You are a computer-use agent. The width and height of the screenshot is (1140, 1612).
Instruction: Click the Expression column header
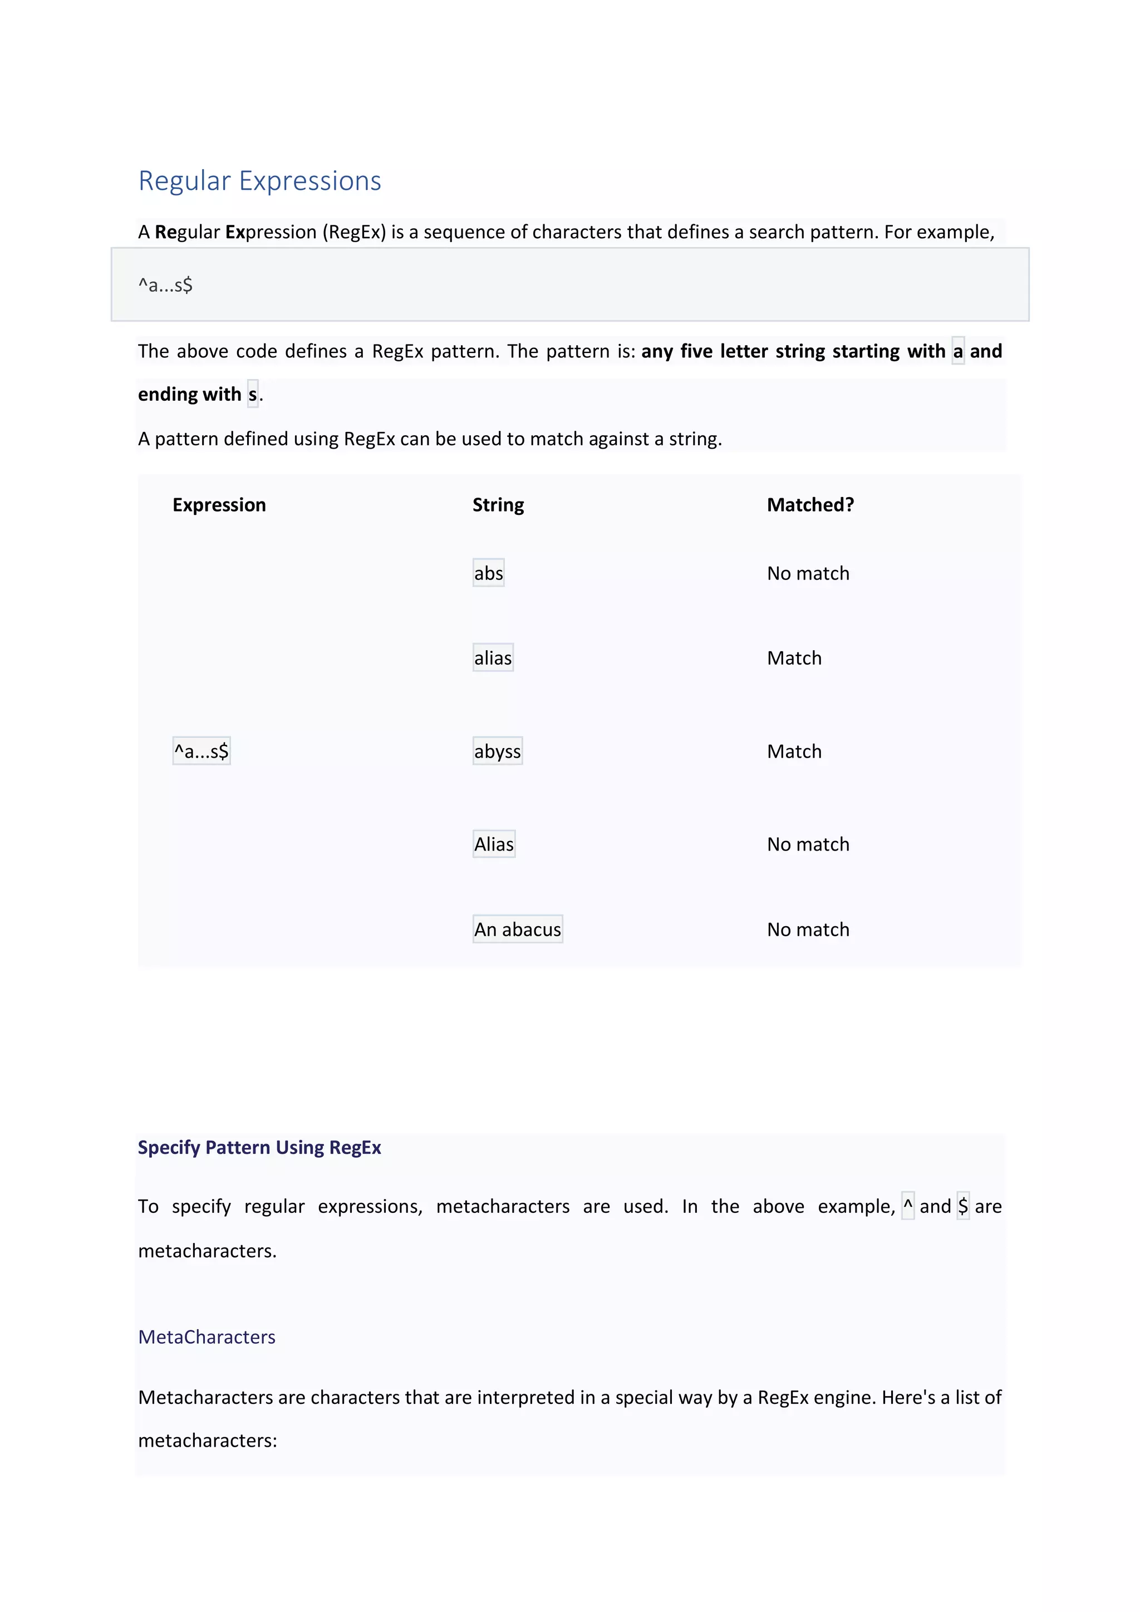(219, 505)
